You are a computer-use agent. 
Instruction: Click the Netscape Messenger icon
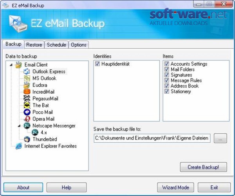click(27, 126)
